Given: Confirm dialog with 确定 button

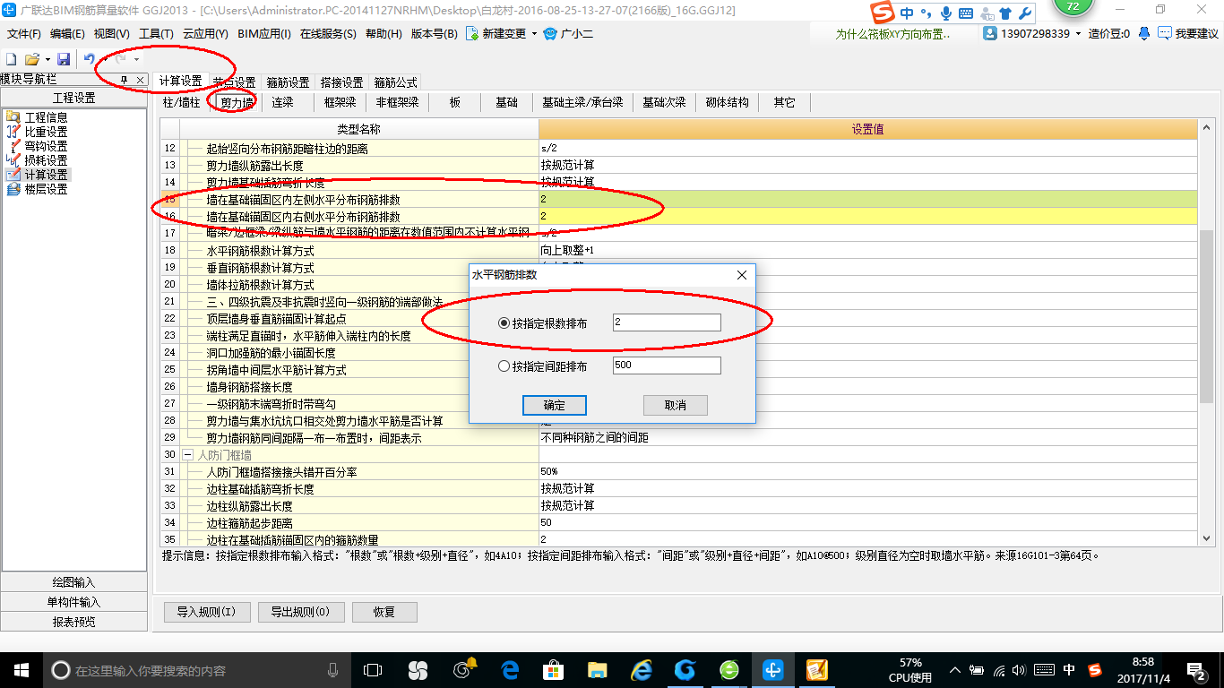Looking at the screenshot, I should click(555, 405).
